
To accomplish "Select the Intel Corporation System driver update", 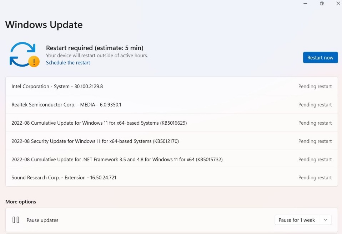I will point(57,86).
